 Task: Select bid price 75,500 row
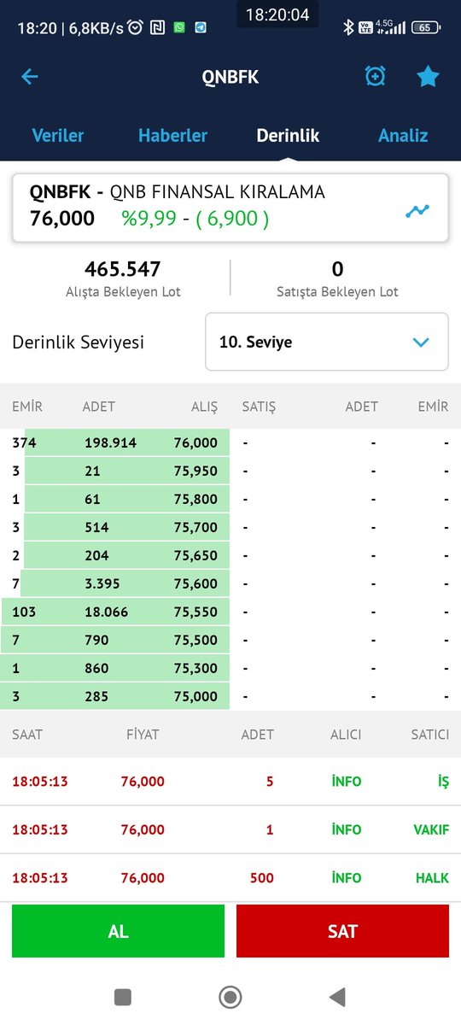pos(115,640)
